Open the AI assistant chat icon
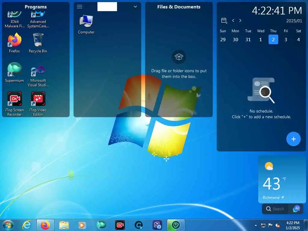The height and width of the screenshot is (231, 308). point(296,209)
